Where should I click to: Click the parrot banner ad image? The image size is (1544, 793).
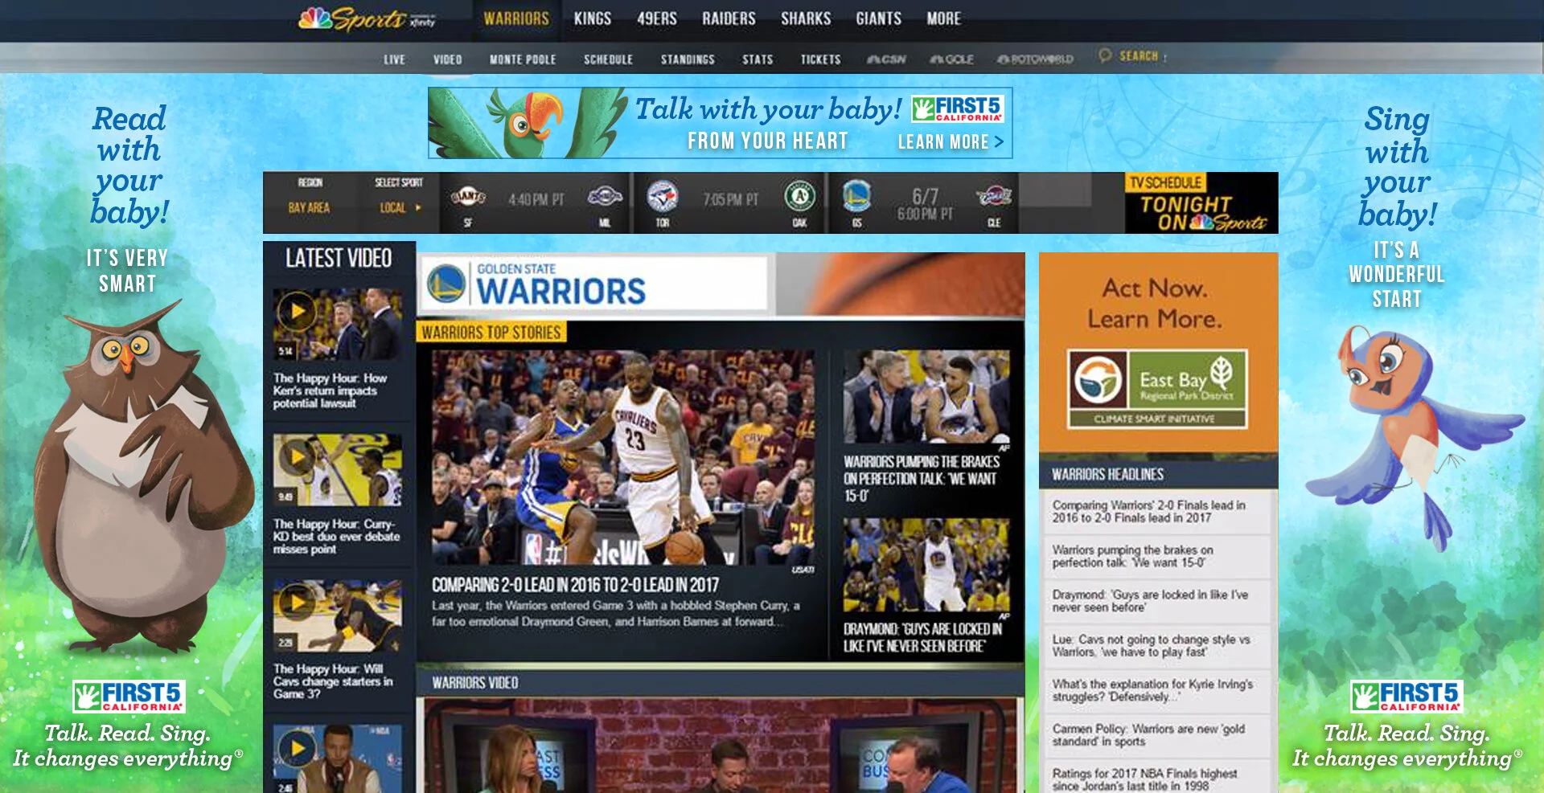coord(528,123)
